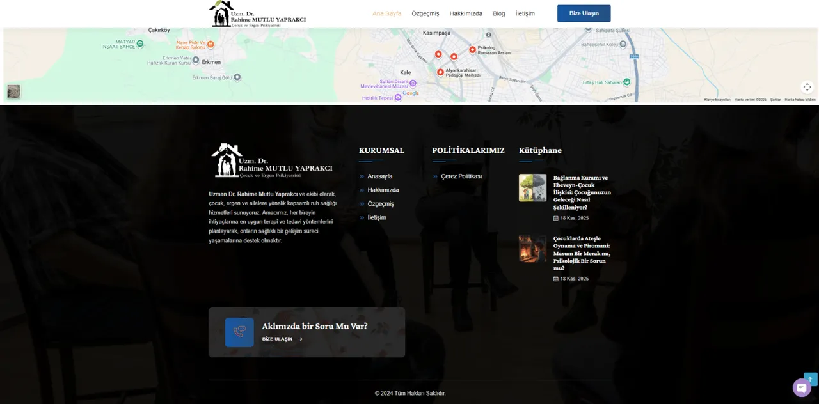This screenshot has height=404, width=819.
Task: Click the Bağlanma Kuramı article thumbnail
Action: point(533,188)
